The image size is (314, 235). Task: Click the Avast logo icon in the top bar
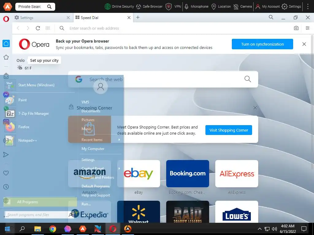point(7,7)
